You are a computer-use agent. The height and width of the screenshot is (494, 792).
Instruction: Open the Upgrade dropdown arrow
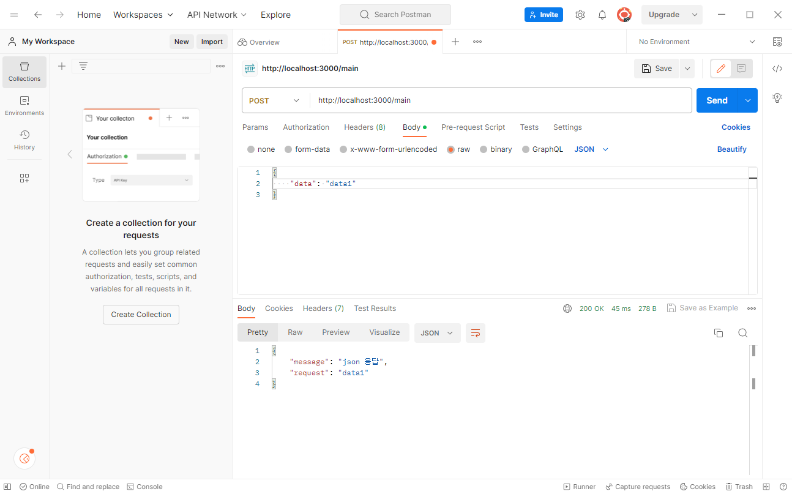[695, 15]
